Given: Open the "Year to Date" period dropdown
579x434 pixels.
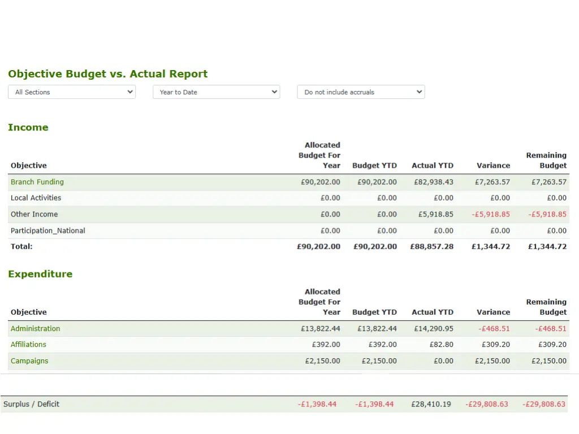Looking at the screenshot, I should 217,92.
